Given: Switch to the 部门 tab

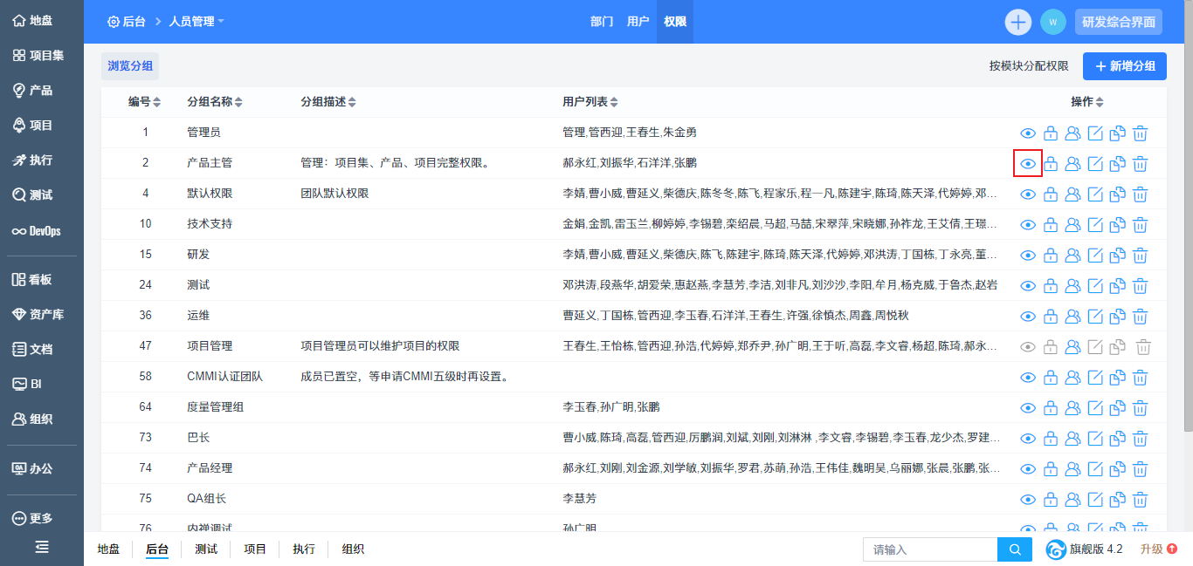Looking at the screenshot, I should (602, 22).
